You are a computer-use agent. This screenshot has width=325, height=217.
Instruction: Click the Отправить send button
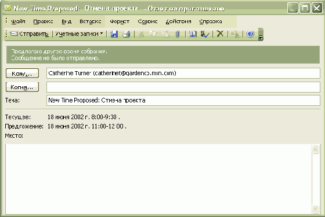pos(29,34)
